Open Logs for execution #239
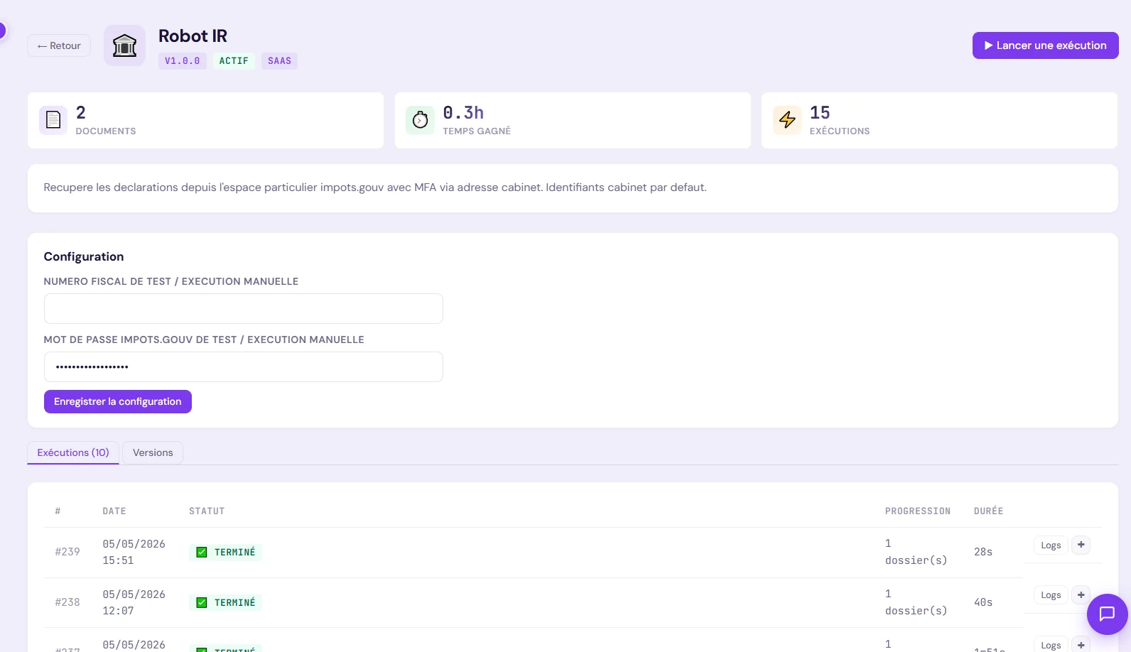1131x652 pixels. tap(1051, 545)
